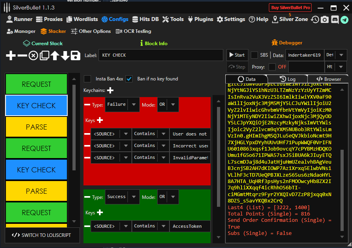Open the Discord icon in top bar
The width and height of the screenshot is (352, 248).
click(x=335, y=19)
